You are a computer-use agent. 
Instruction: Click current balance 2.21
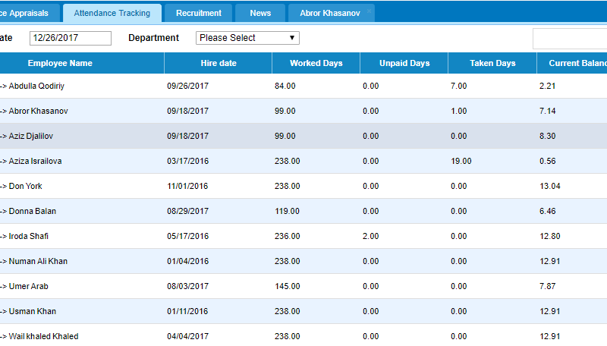(x=547, y=86)
